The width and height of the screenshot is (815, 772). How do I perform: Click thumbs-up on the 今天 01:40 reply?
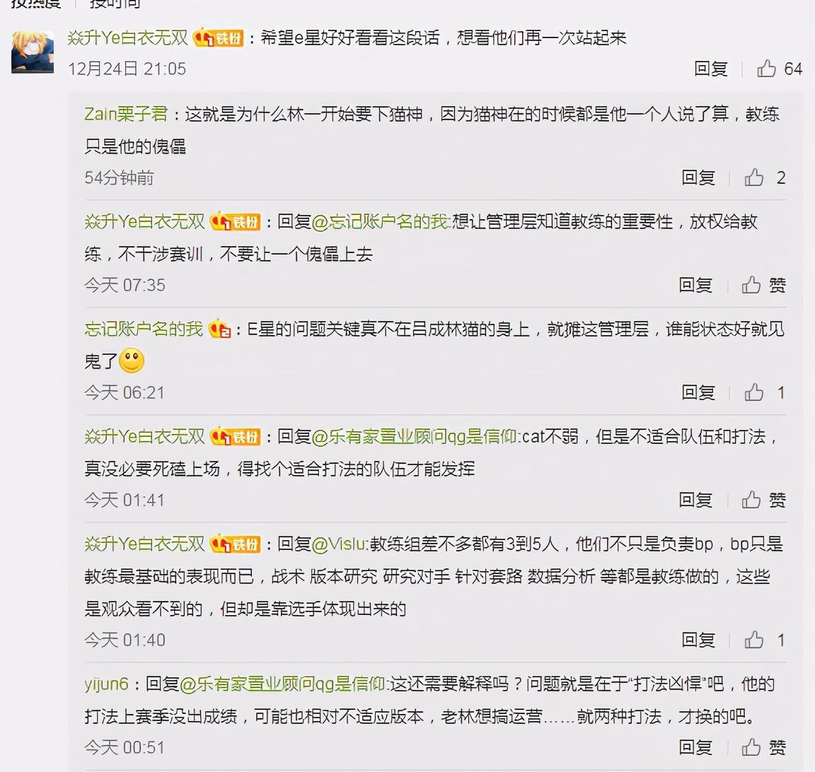click(753, 640)
